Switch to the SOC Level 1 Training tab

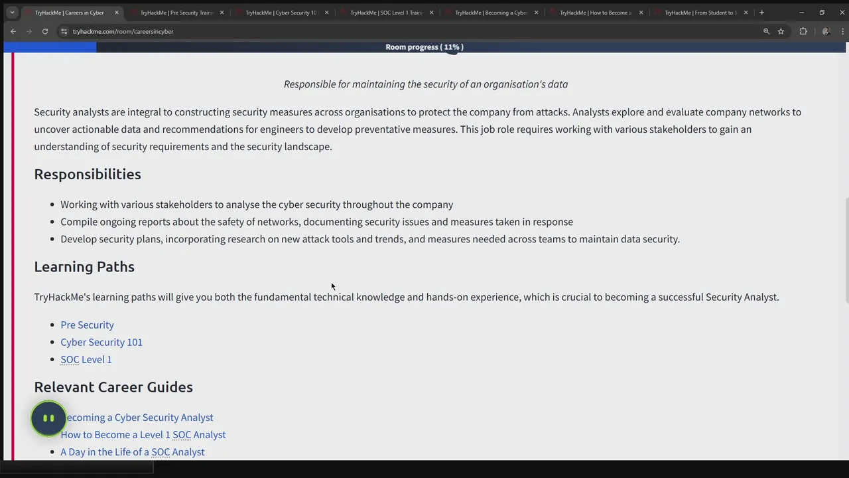pyautogui.click(x=386, y=13)
